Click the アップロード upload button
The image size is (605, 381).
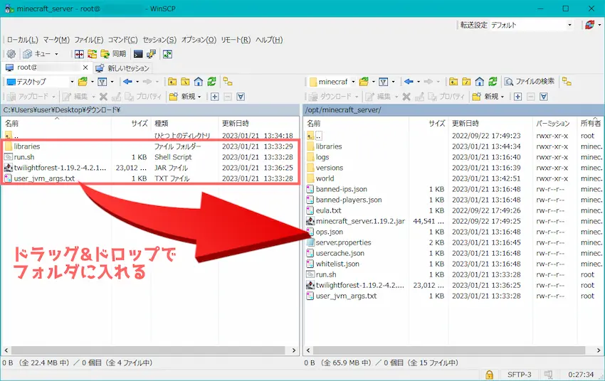pyautogui.click(x=28, y=97)
